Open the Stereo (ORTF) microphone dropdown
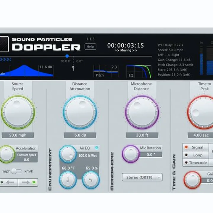Viewport: 213px width, 213px height. tap(142, 177)
